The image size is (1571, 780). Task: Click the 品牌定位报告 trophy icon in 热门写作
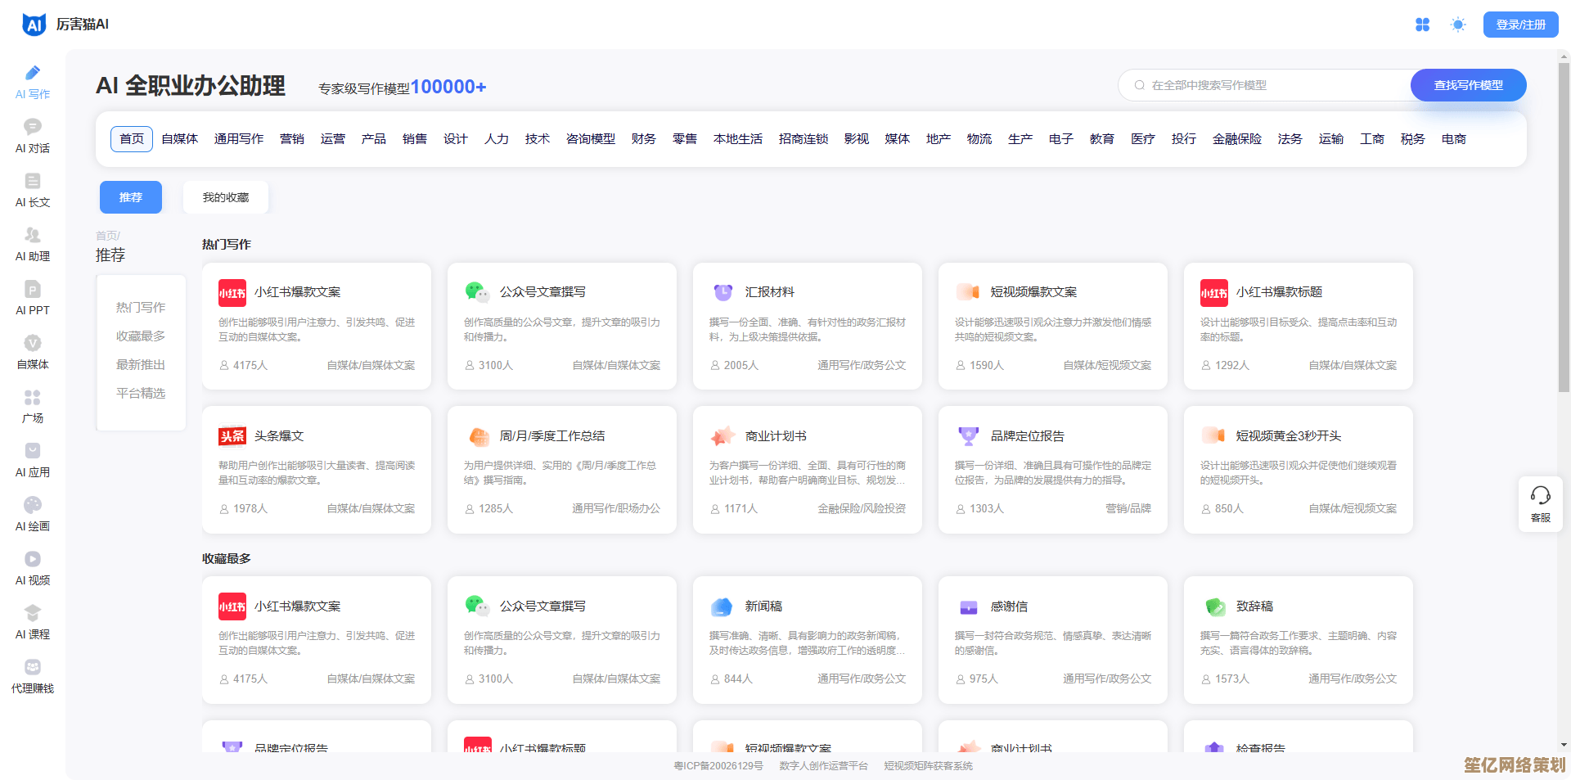click(969, 436)
